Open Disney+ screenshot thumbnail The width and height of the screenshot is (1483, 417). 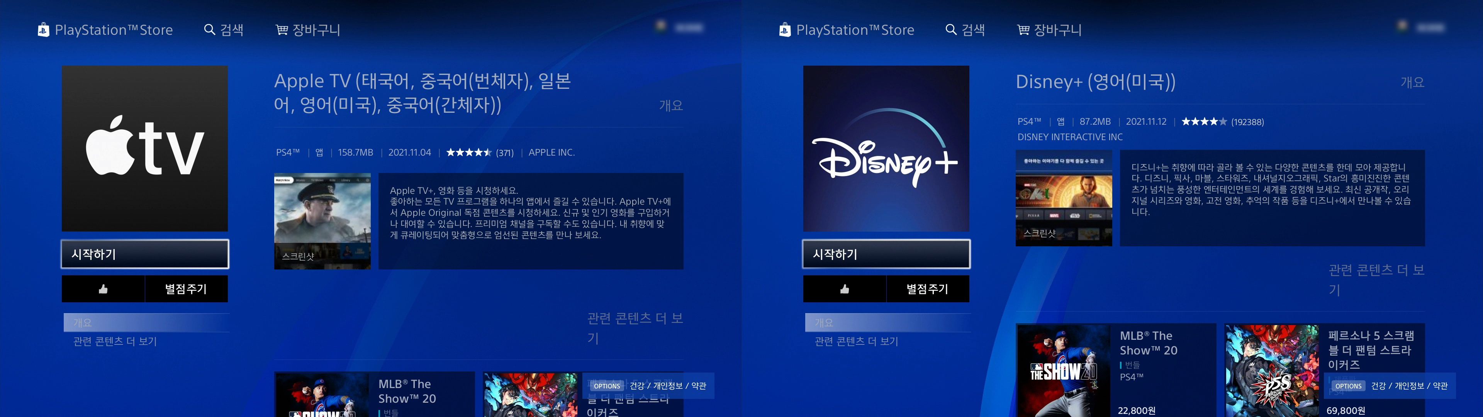coord(1063,198)
